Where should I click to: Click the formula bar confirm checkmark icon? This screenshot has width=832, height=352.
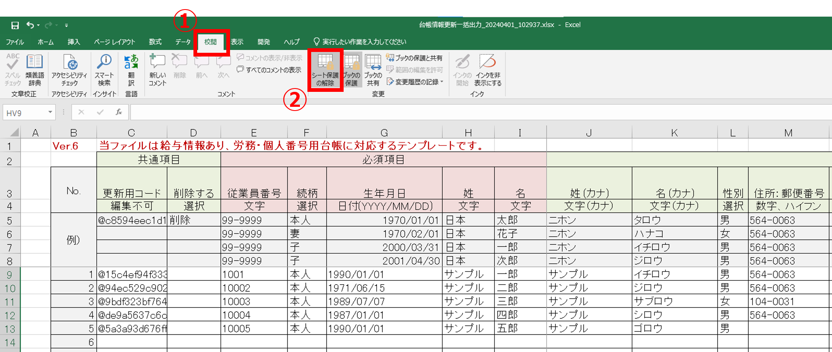click(x=100, y=112)
